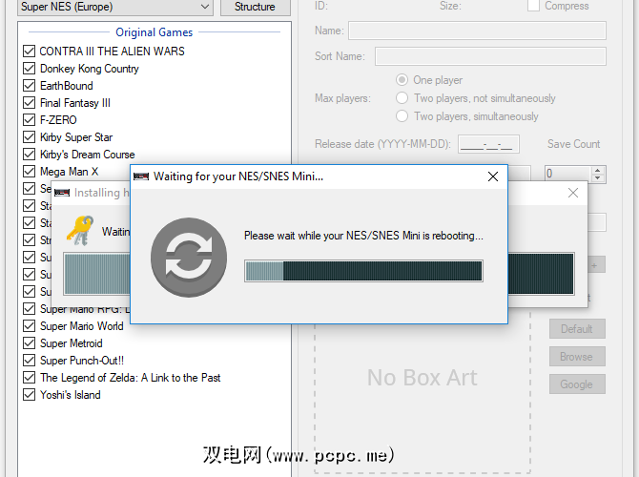Toggle the Compress checkbox

click(x=533, y=6)
